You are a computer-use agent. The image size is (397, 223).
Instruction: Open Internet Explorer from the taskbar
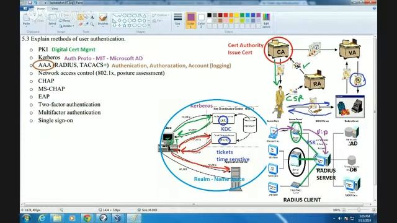coord(42,218)
